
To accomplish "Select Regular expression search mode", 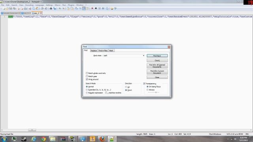I will (x=87, y=93).
